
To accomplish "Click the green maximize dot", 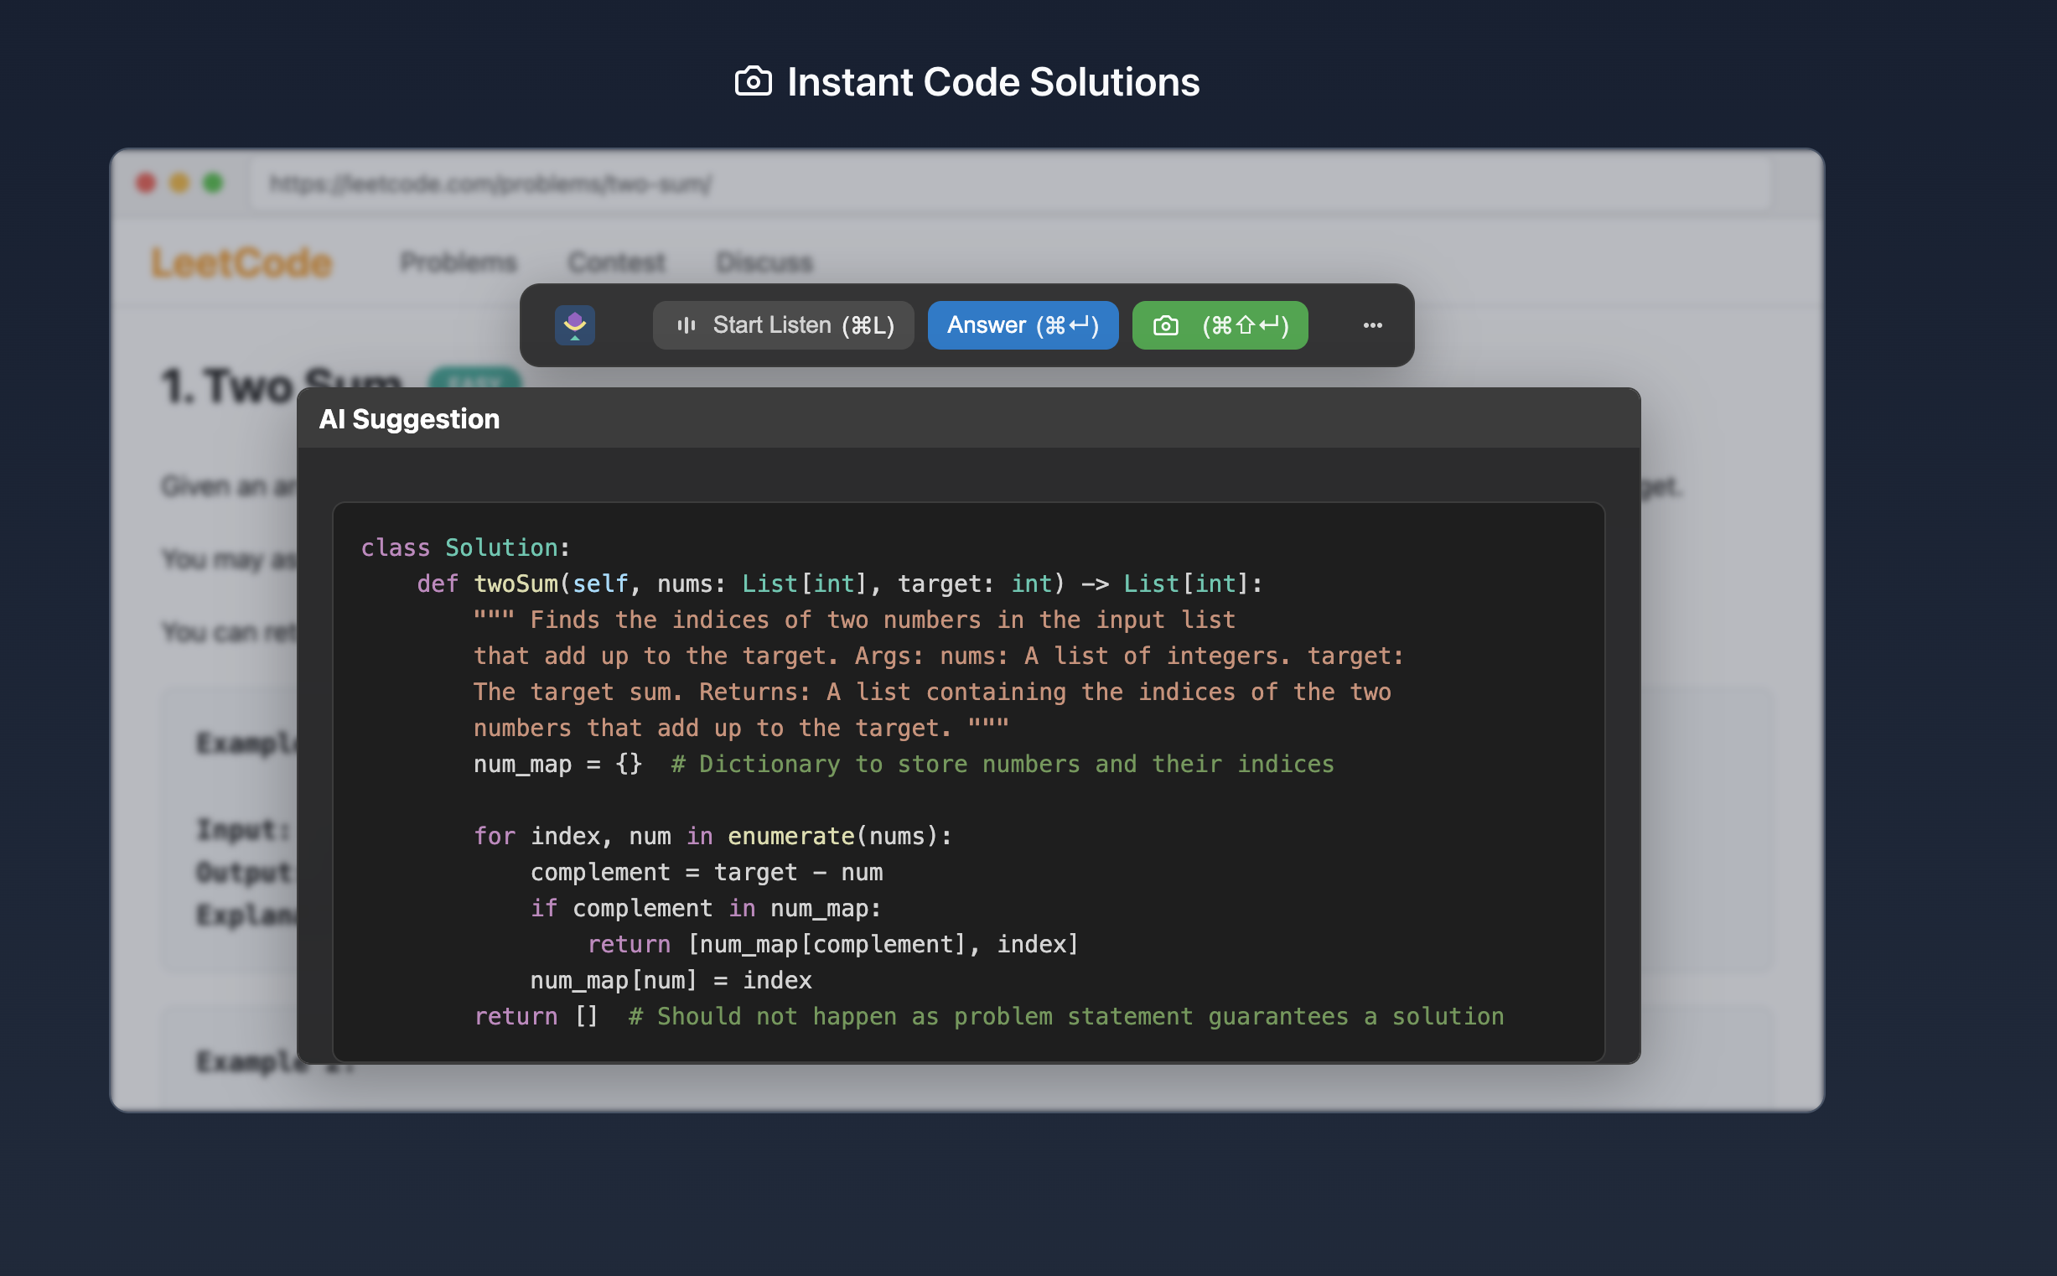I will pyautogui.click(x=214, y=183).
